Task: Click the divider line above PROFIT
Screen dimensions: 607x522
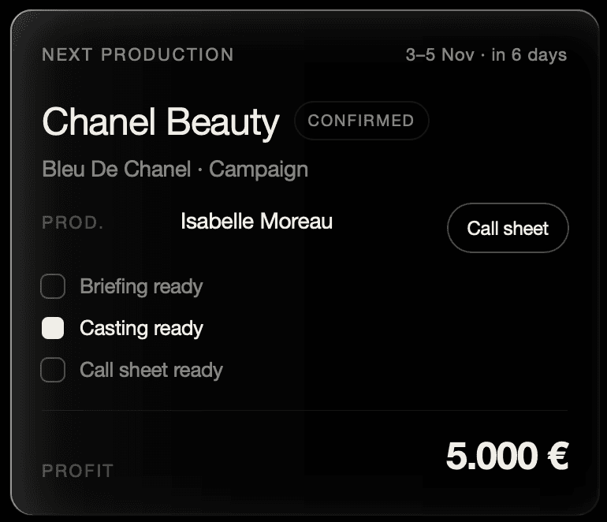Action: pos(304,410)
